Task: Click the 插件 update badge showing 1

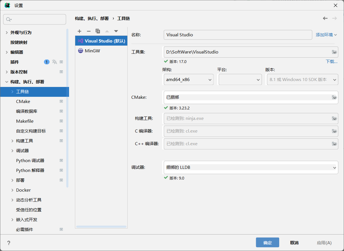Action: click(x=46, y=62)
